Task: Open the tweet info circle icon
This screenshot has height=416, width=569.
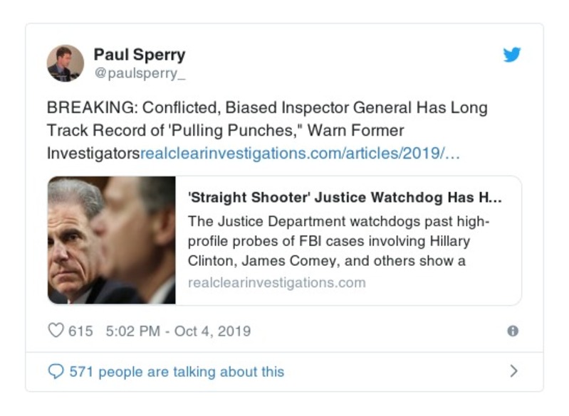Action: 512,331
